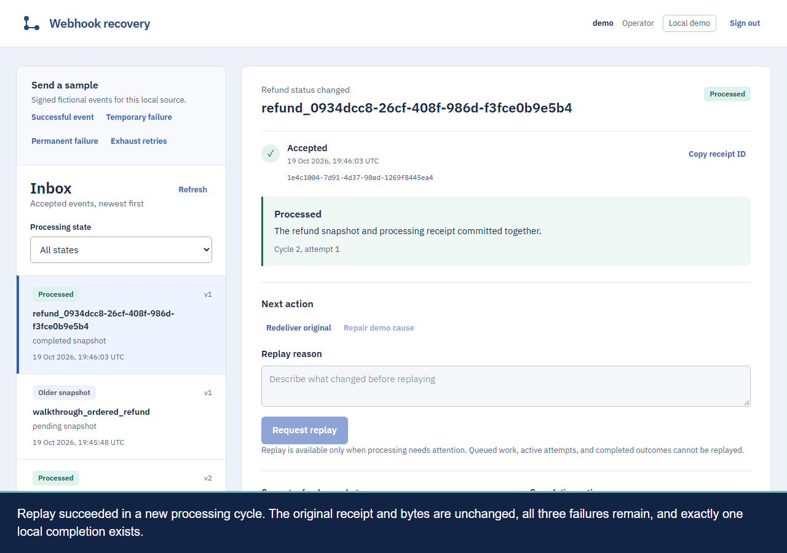Image resolution: width=787 pixels, height=553 pixels.
Task: Click the 'demo' username in the header
Action: pyautogui.click(x=603, y=23)
